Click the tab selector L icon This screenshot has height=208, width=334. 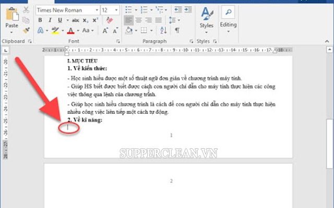tap(6, 50)
